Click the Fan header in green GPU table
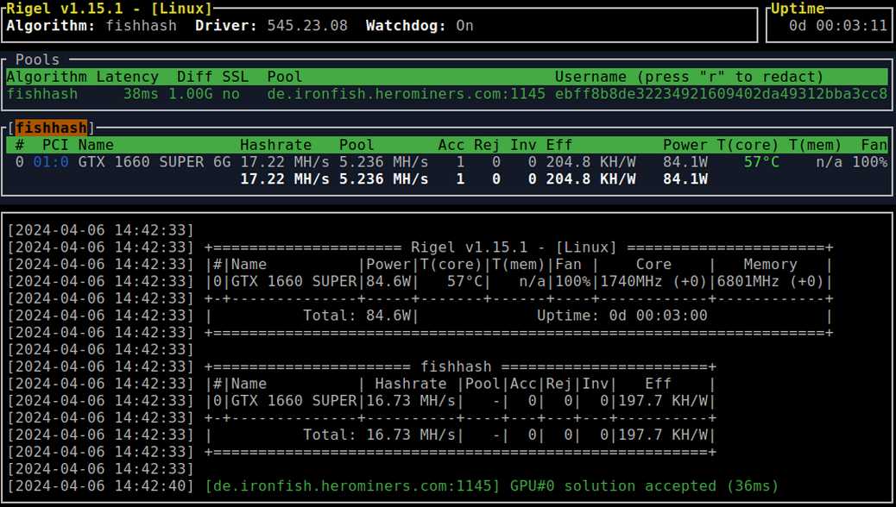Image resolution: width=896 pixels, height=507 pixels. click(x=874, y=145)
